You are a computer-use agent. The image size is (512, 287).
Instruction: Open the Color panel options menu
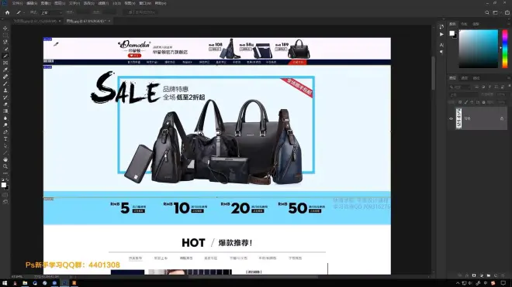[x=509, y=24]
